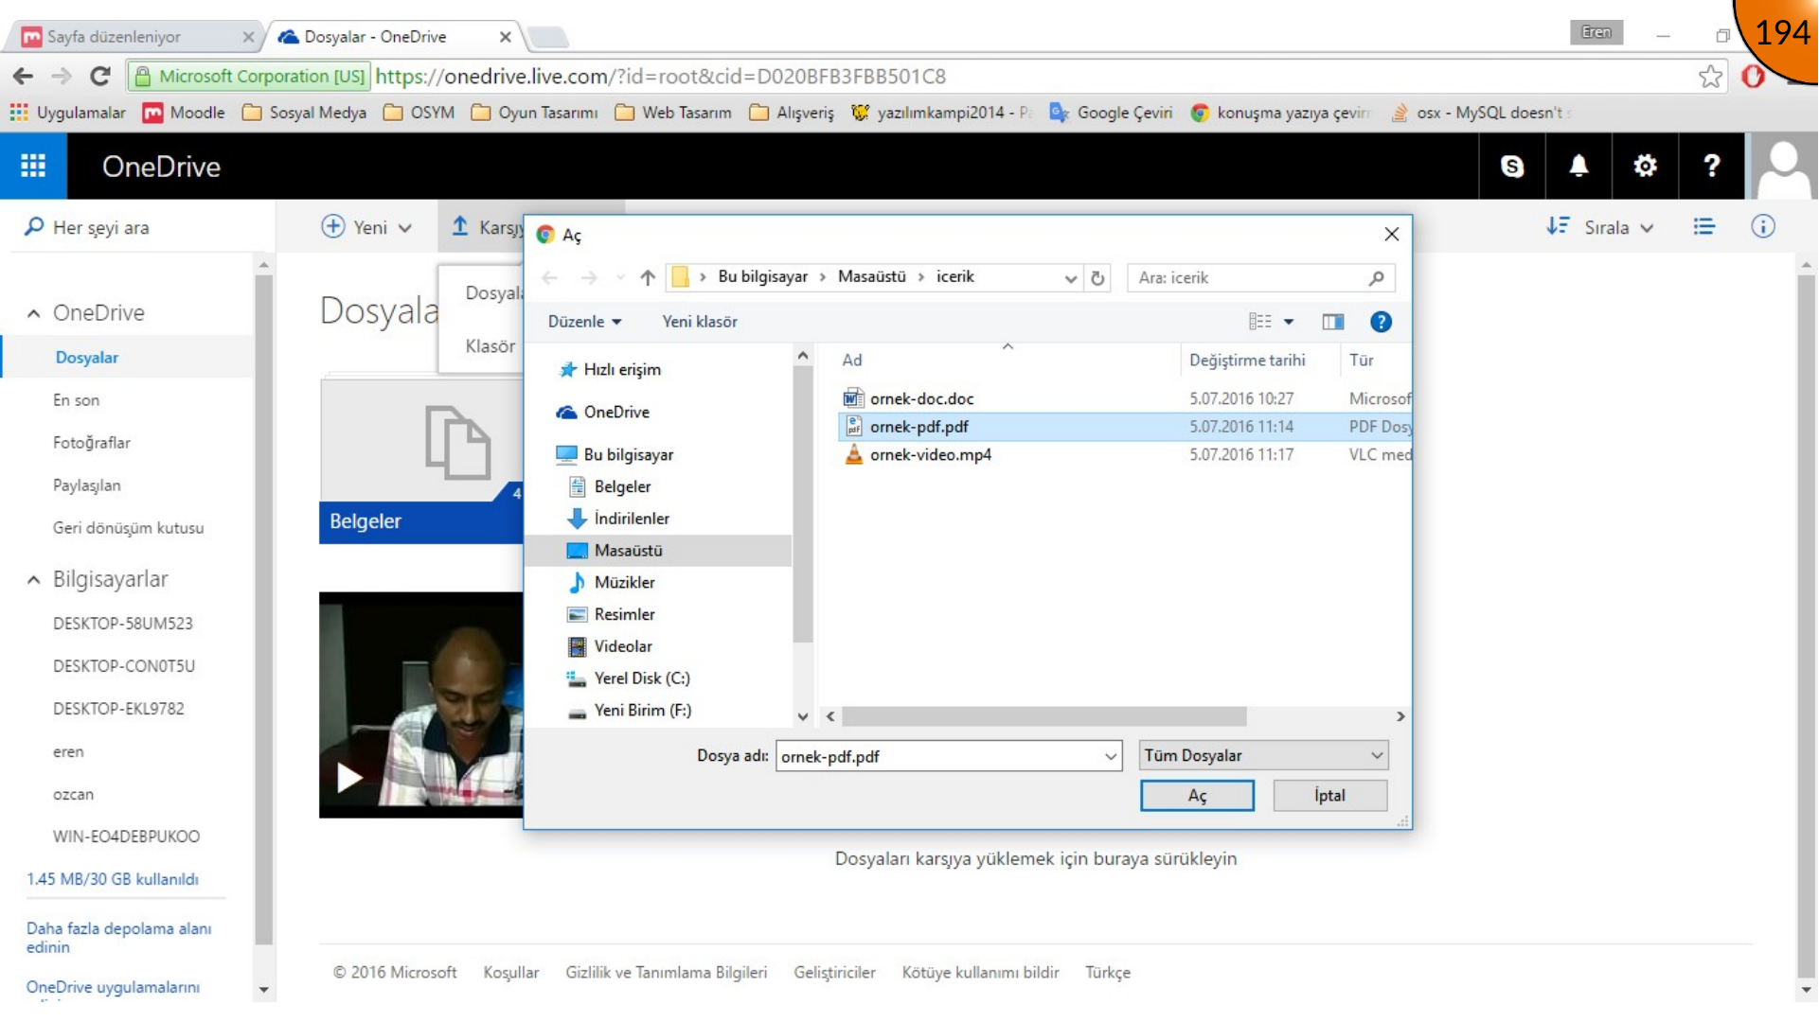This screenshot has height=1022, width=1819.
Task: Select the Hızlı erişim star item
Action: point(611,369)
